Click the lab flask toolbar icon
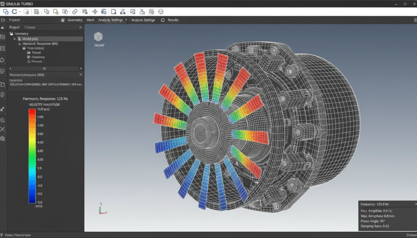Screen dimensions: 417x238 (x=142, y=12)
